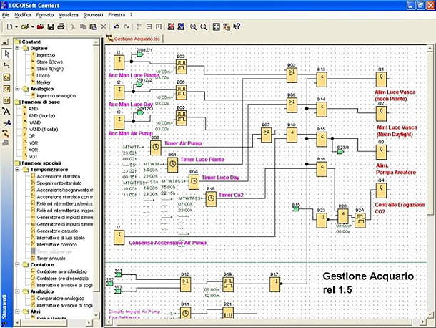Undo the last action

(x=117, y=26)
